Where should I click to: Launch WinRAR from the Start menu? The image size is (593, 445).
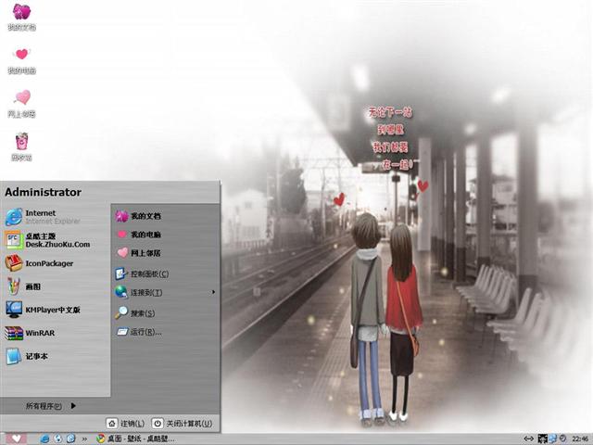pyautogui.click(x=42, y=333)
